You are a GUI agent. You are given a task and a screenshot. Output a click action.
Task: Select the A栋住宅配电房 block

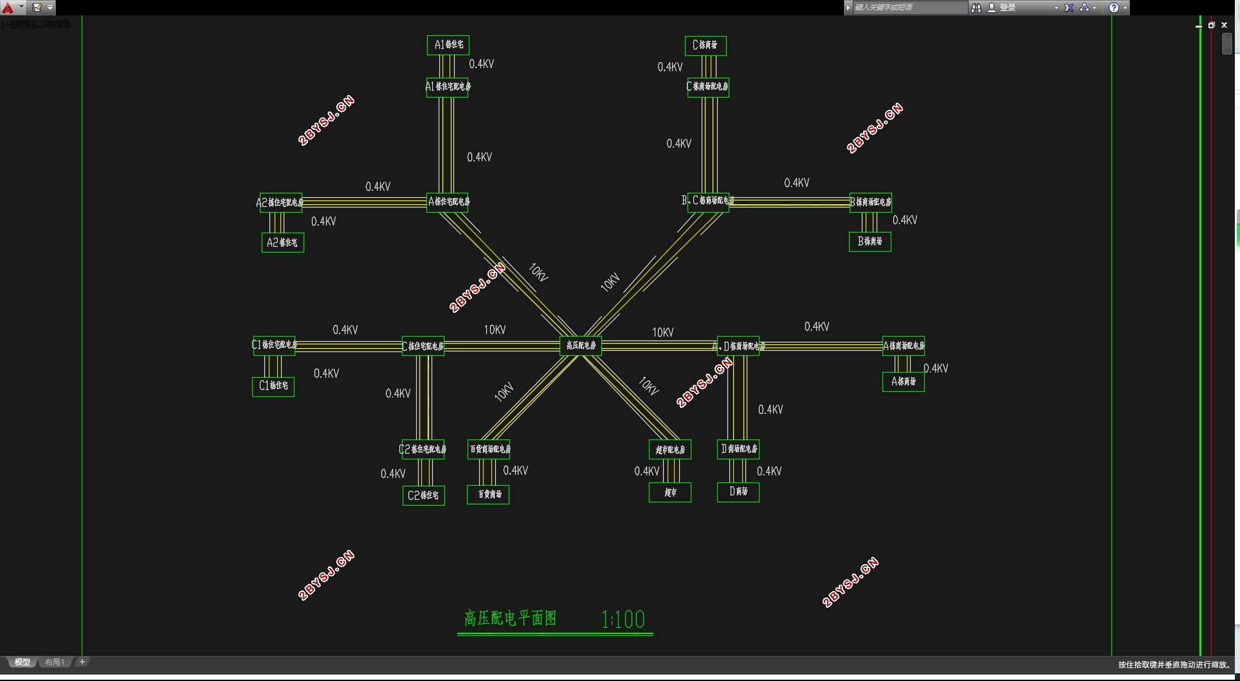448,202
